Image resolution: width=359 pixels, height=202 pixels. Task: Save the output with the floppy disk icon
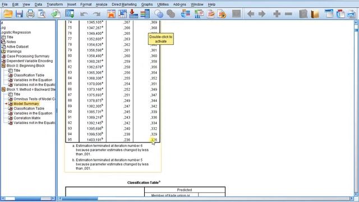click(19, 13)
